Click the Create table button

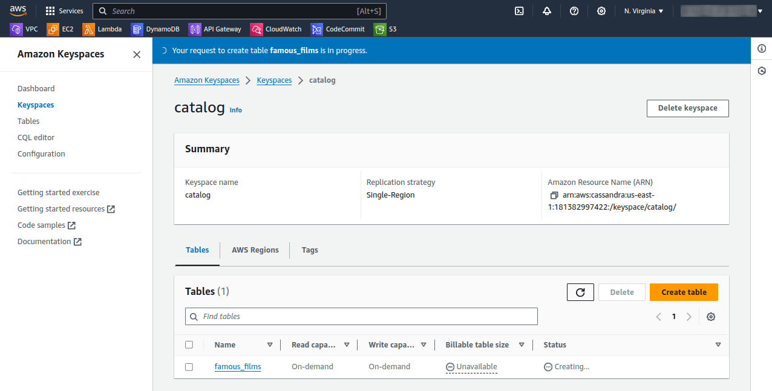(684, 292)
